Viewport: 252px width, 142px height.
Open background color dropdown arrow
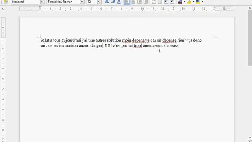[x=202, y=2]
